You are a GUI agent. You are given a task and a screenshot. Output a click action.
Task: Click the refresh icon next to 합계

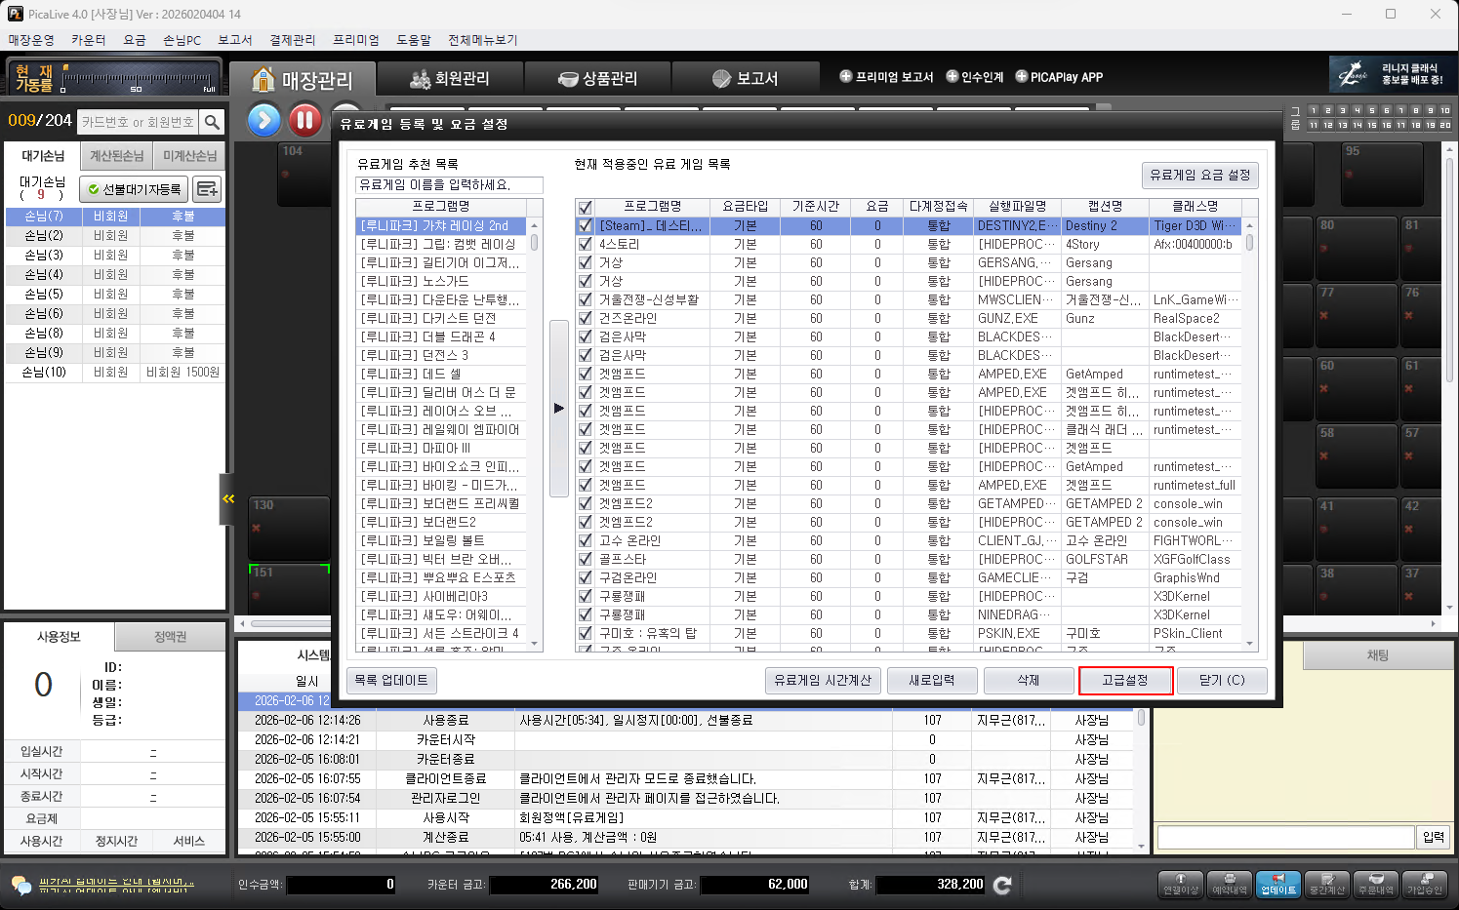pyautogui.click(x=1002, y=885)
